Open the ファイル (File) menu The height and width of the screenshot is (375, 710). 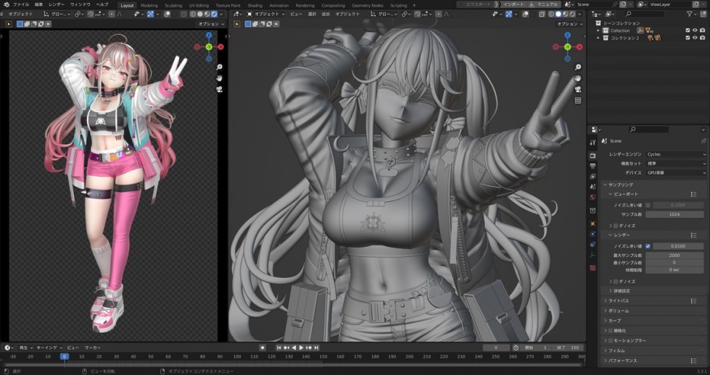pyautogui.click(x=21, y=4)
